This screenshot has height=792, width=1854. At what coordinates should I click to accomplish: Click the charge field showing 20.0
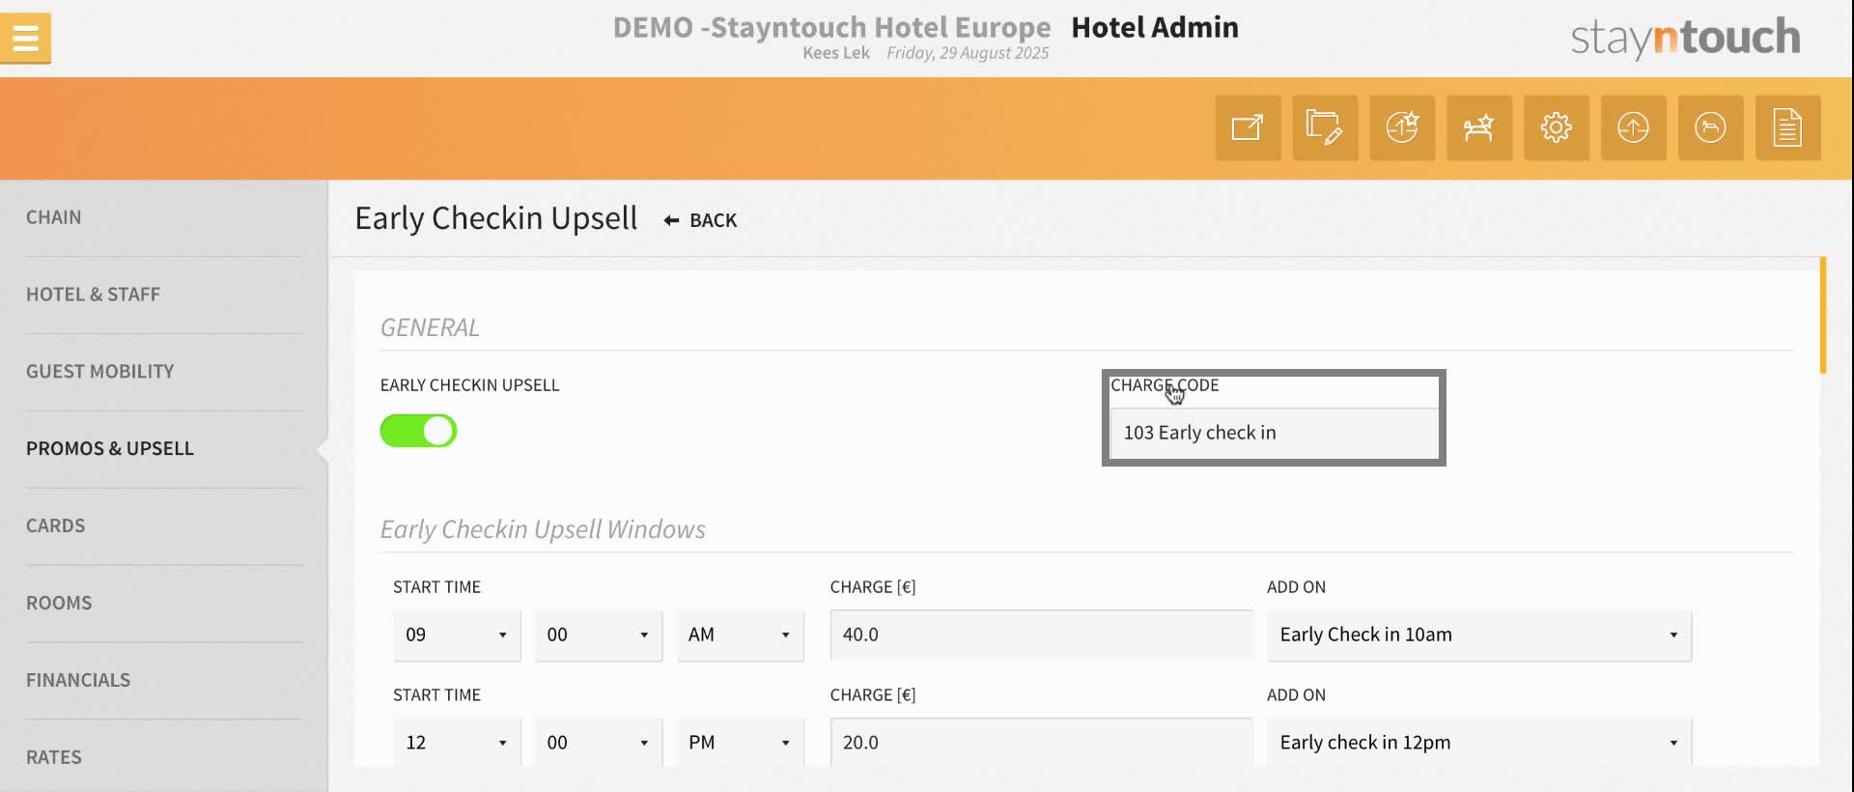(1041, 742)
